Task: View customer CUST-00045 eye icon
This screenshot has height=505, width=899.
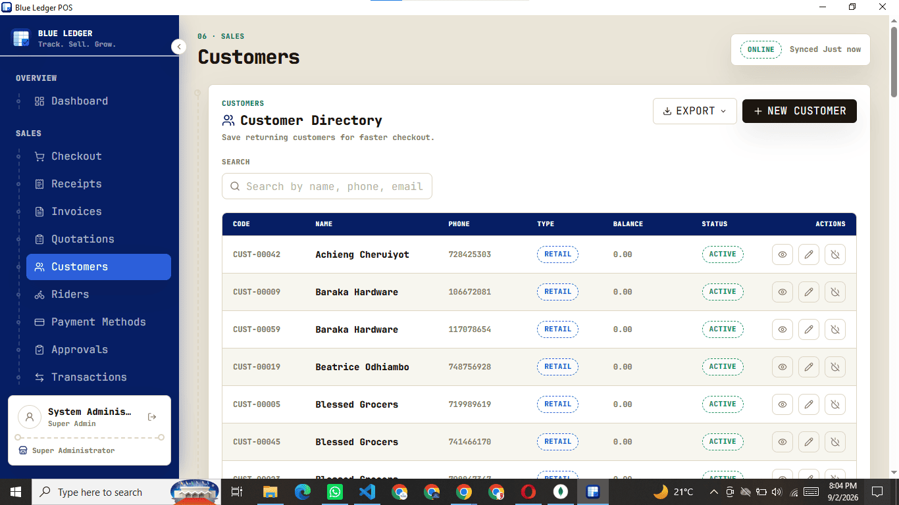Action: (783, 442)
